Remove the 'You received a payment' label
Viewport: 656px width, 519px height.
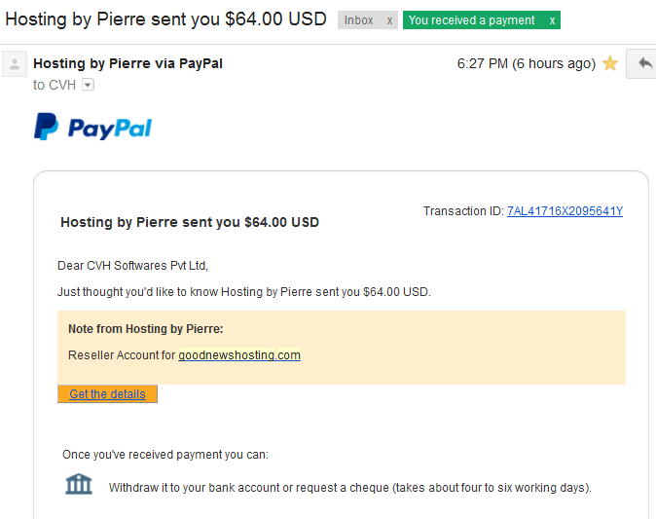(552, 20)
